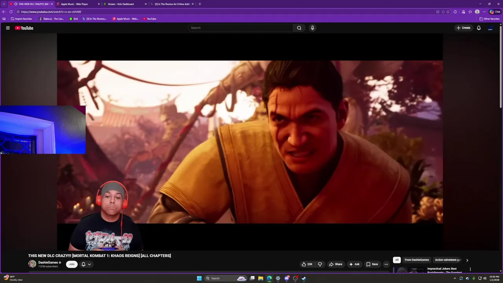The height and width of the screenshot is (283, 503).
Task: Share the video via Share button
Action: [x=336, y=264]
